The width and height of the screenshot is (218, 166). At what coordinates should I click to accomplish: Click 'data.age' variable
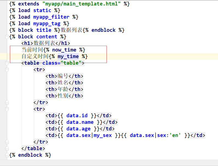tap(79, 129)
